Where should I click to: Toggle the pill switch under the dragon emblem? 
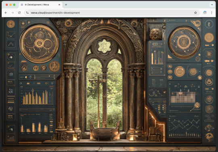click(x=209, y=89)
